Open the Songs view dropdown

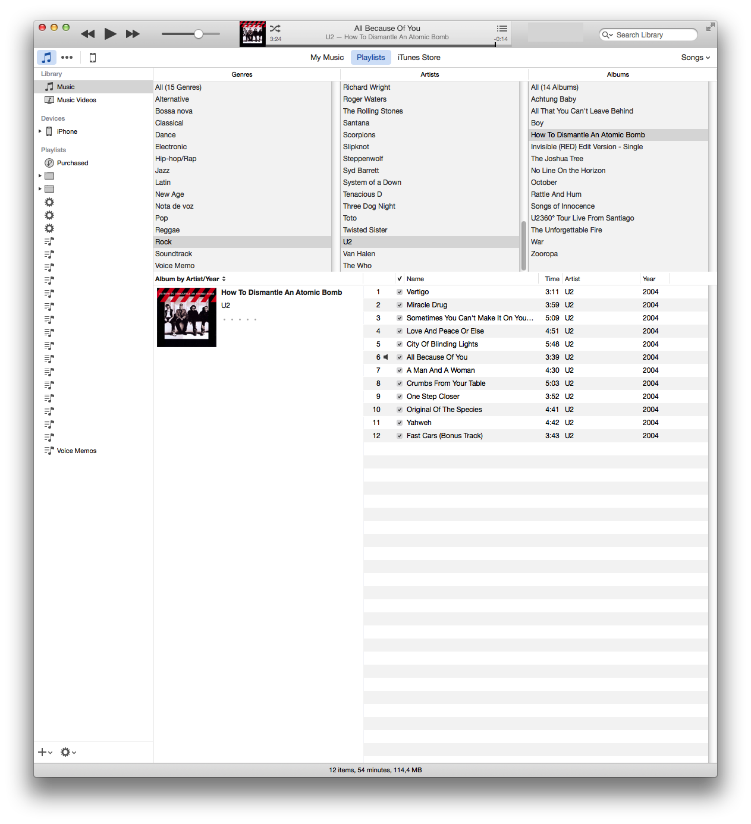click(696, 58)
